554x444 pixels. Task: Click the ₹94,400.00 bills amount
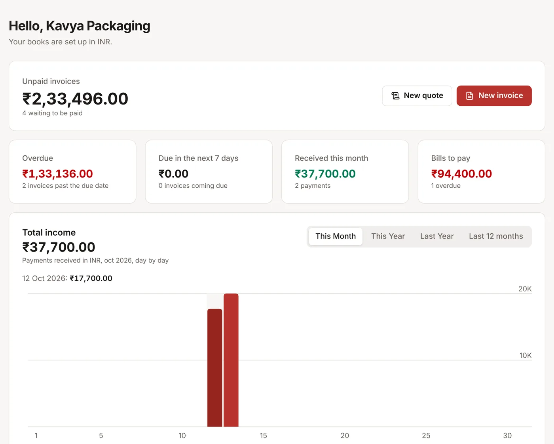coord(461,174)
